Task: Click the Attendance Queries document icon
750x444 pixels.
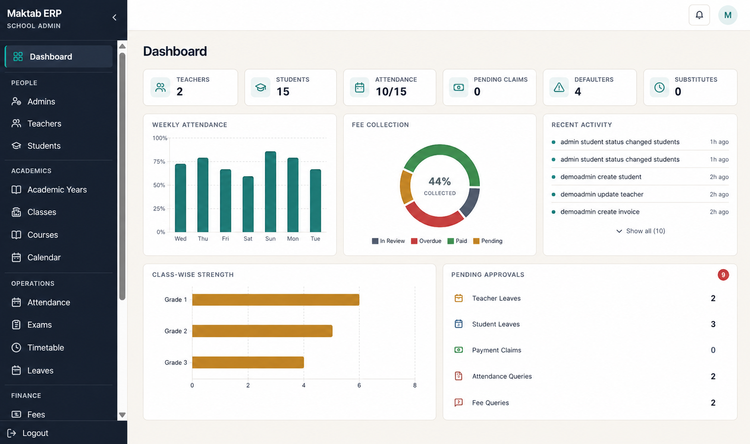Action: point(459,376)
